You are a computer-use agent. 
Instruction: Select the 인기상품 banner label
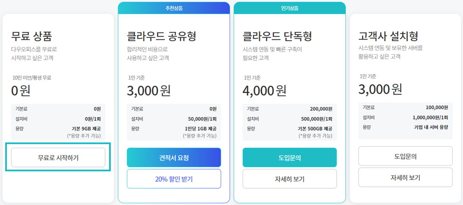(290, 8)
